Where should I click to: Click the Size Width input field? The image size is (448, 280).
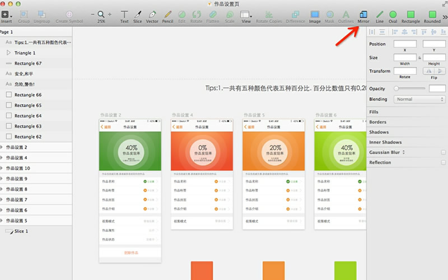coord(405,58)
